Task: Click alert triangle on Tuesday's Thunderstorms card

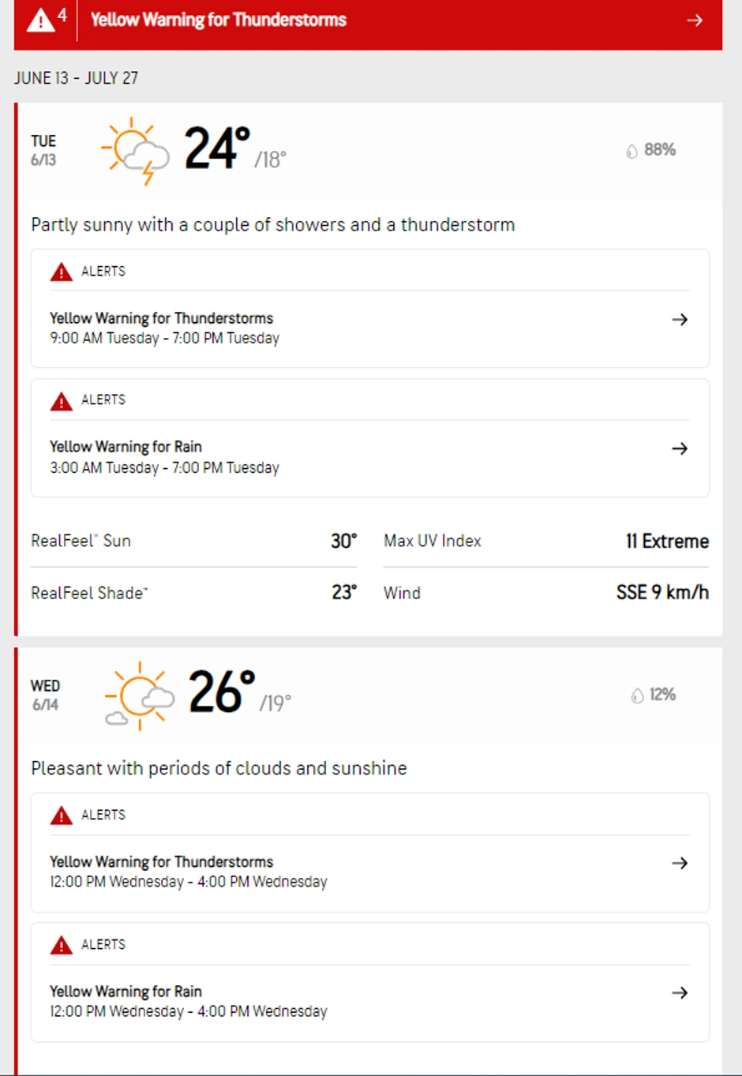Action: tap(62, 272)
